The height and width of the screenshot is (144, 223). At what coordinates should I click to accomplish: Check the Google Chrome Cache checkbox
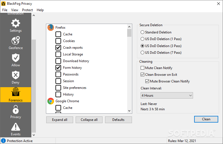coord(58,108)
